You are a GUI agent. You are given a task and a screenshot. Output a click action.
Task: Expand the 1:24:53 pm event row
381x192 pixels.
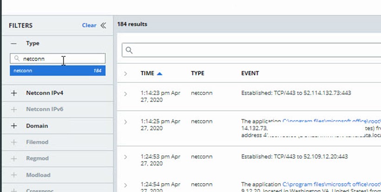coord(125,157)
